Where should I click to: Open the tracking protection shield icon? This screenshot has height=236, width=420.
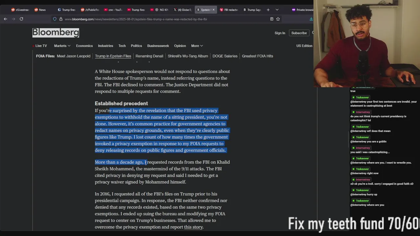point(55,19)
